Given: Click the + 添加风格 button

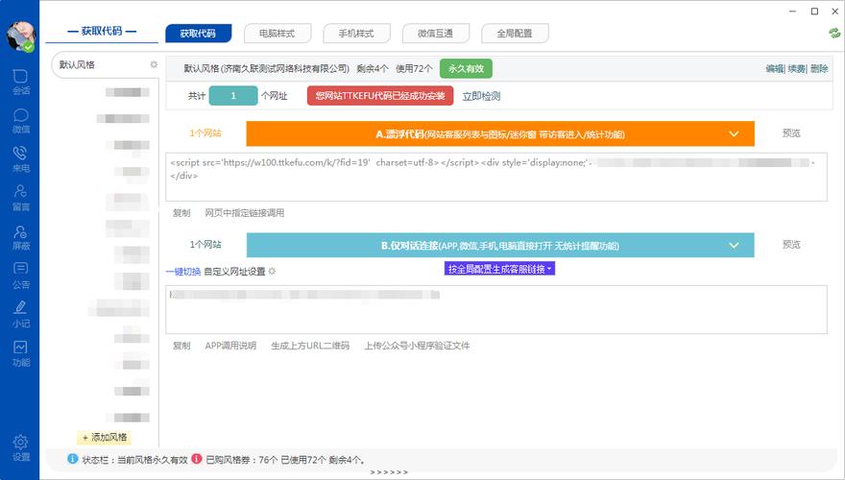Looking at the screenshot, I should click(x=105, y=438).
